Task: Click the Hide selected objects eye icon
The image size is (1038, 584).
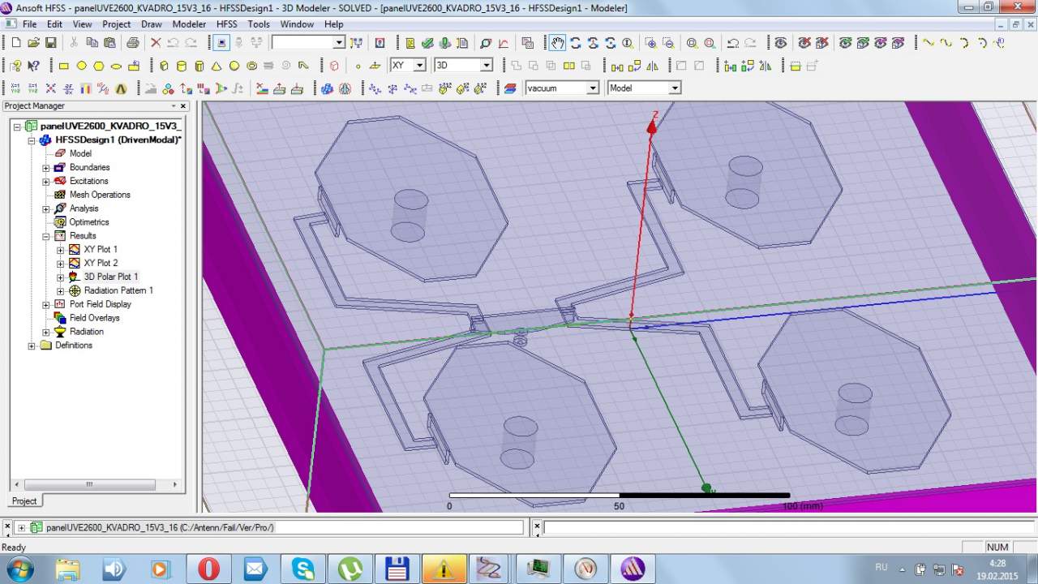Action: 804,43
